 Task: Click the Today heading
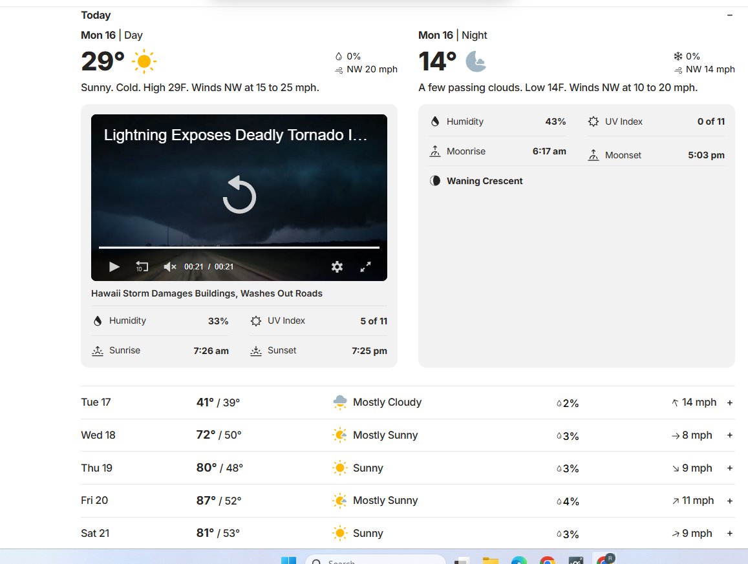pyautogui.click(x=96, y=16)
